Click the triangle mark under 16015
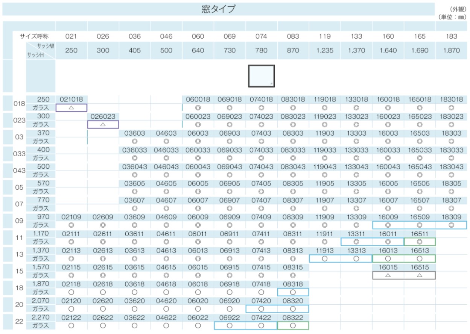 pyautogui.click(x=388, y=275)
